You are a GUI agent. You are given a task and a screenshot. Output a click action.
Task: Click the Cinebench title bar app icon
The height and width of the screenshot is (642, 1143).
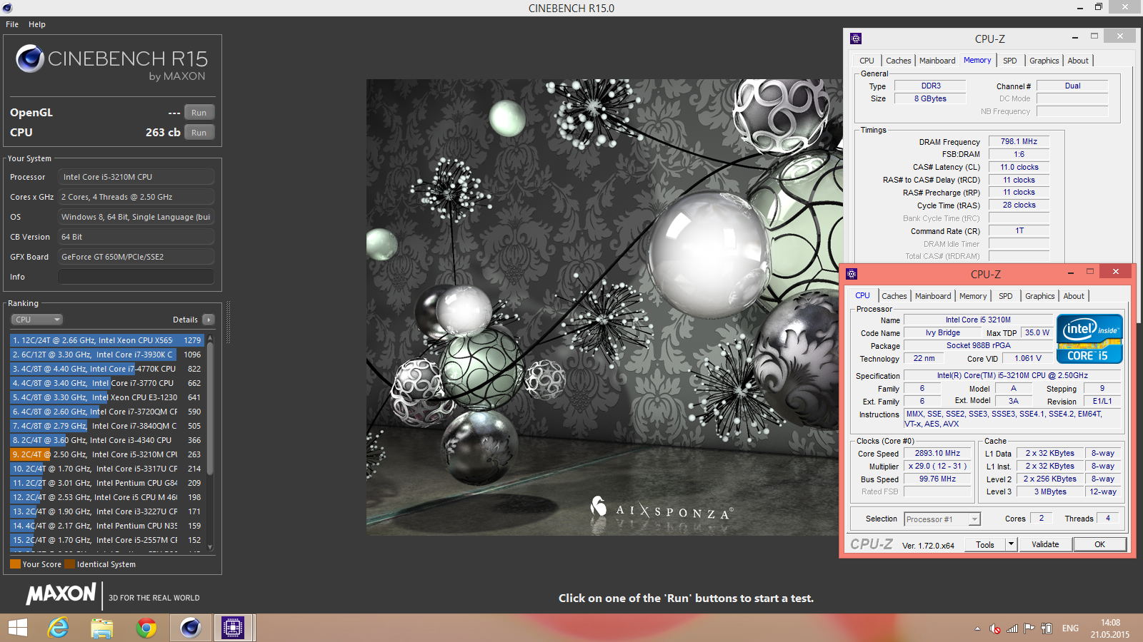click(x=7, y=8)
